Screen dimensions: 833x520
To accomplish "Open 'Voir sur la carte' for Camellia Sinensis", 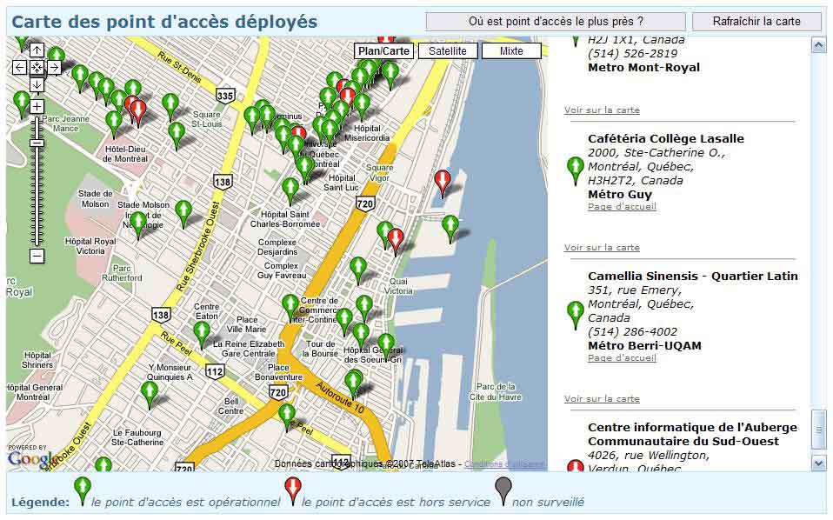I will click(602, 399).
